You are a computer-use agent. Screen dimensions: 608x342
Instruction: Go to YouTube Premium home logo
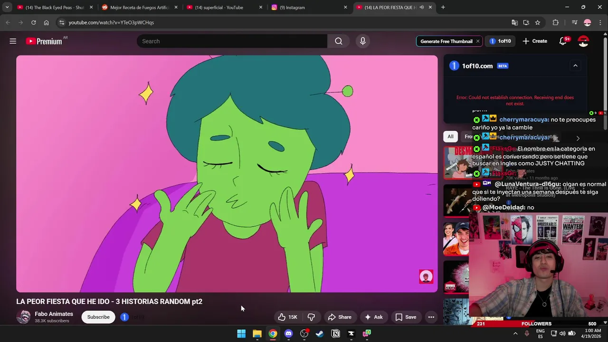tap(44, 41)
